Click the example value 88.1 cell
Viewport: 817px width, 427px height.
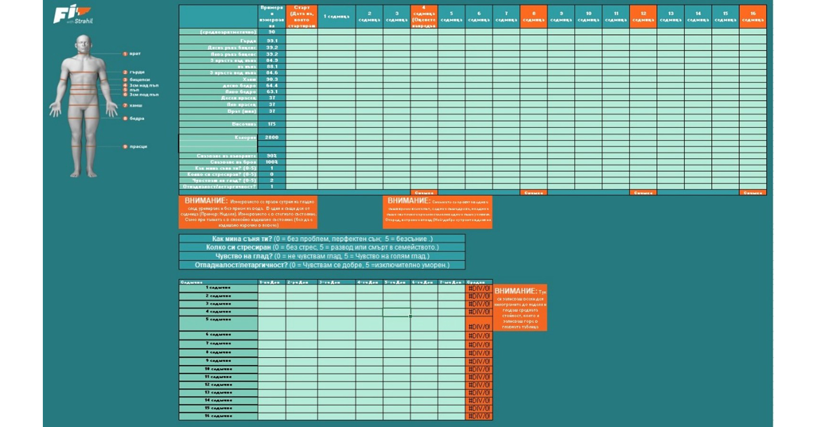(272, 67)
